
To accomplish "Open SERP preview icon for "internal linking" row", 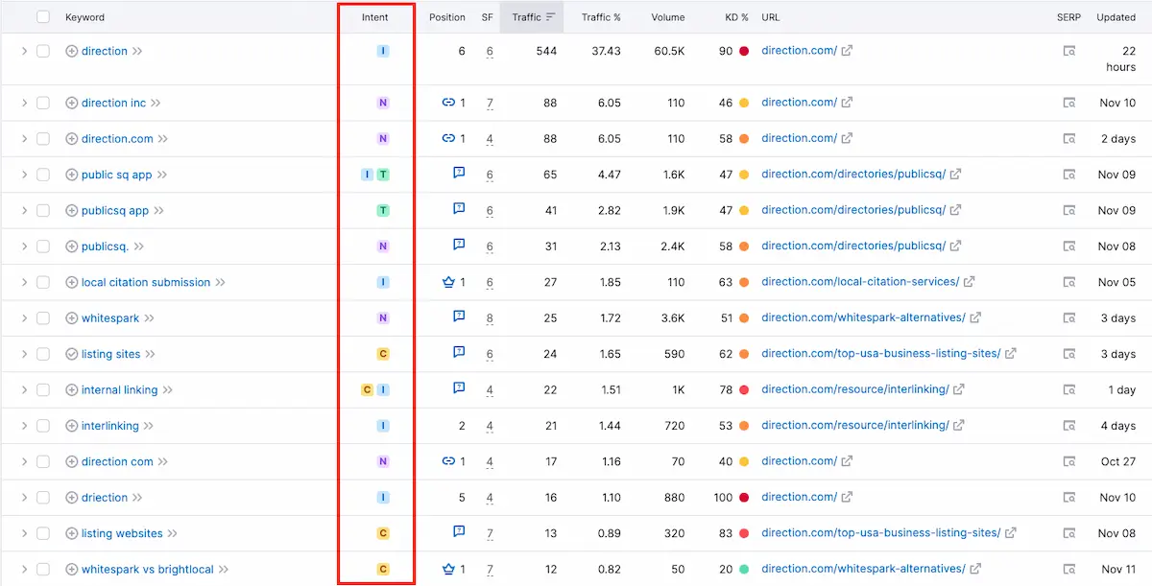I will [1068, 389].
